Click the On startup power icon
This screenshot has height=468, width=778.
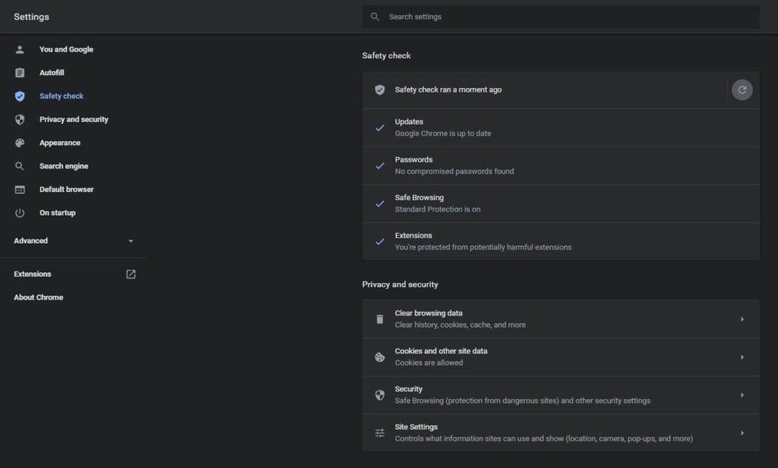tap(20, 213)
